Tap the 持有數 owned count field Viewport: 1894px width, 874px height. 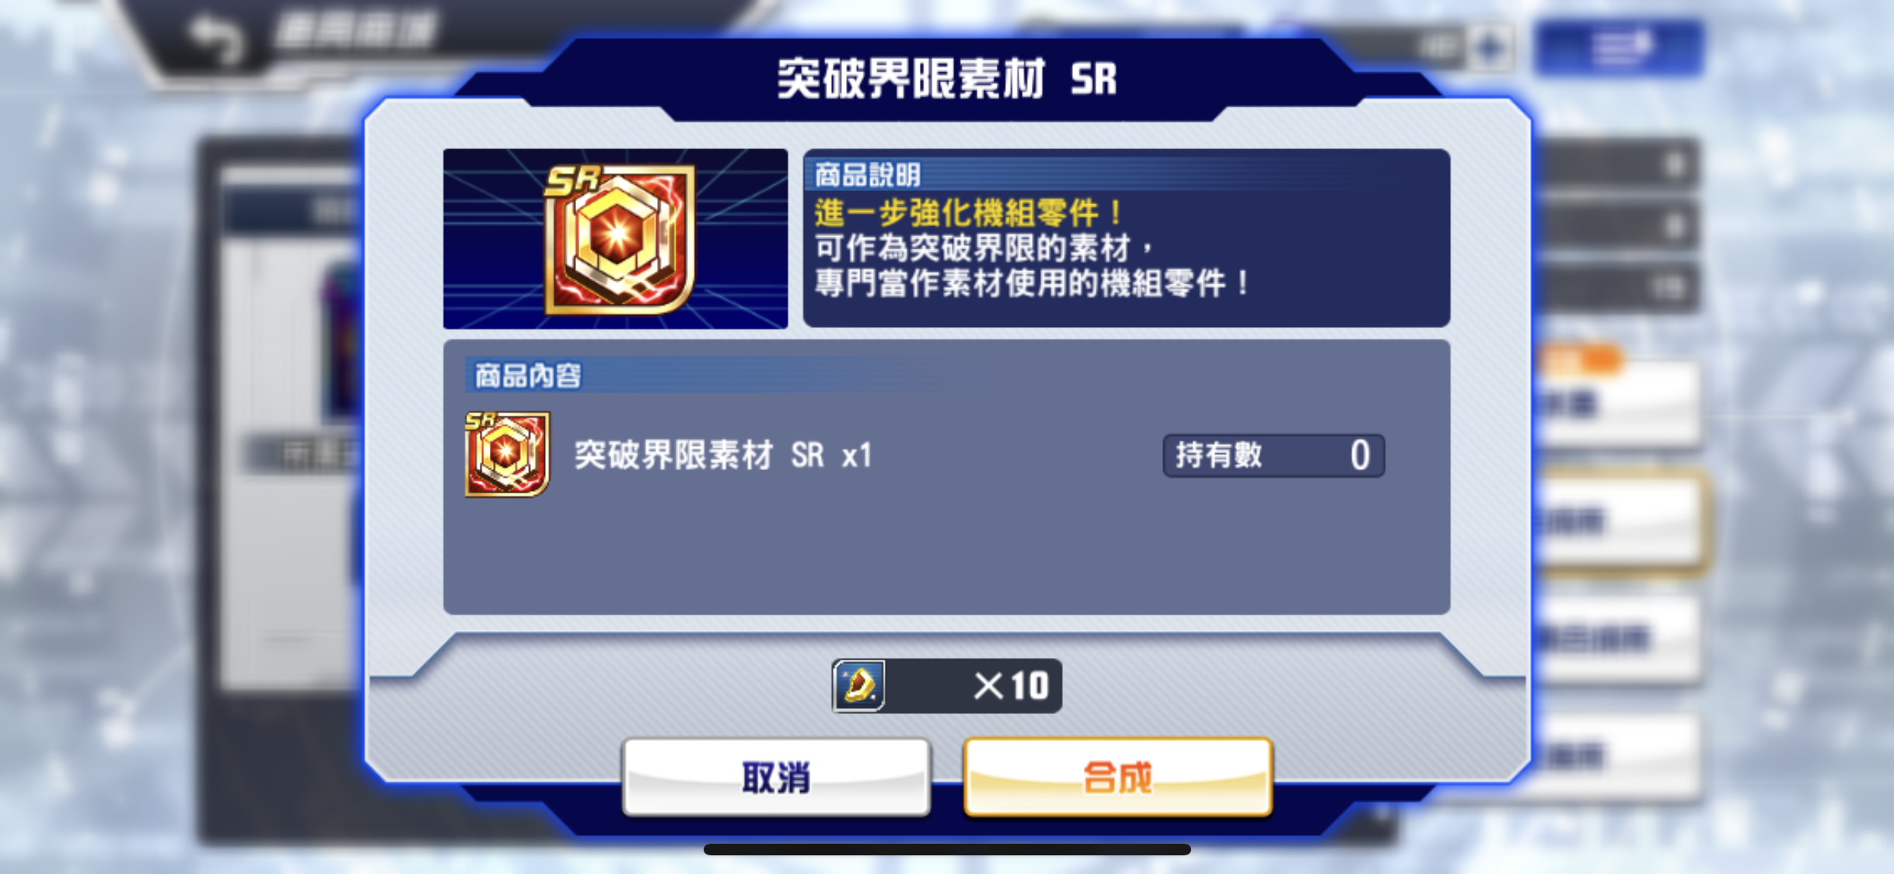[1274, 455]
